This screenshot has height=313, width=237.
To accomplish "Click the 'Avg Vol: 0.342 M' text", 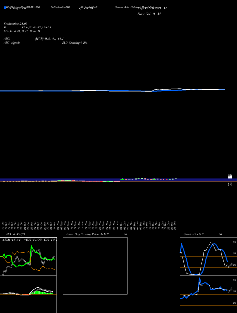I will coord(152,9).
